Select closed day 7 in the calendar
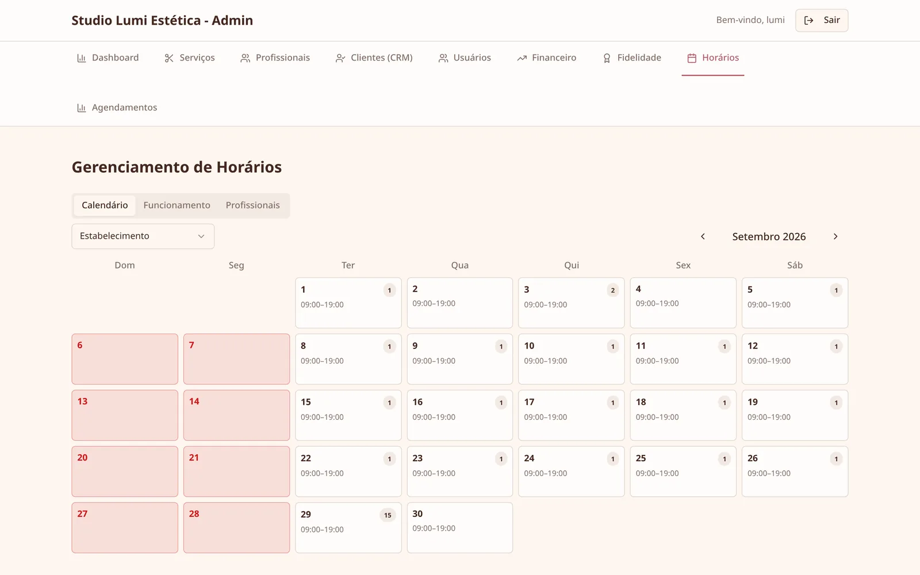The image size is (920, 575). 236,359
